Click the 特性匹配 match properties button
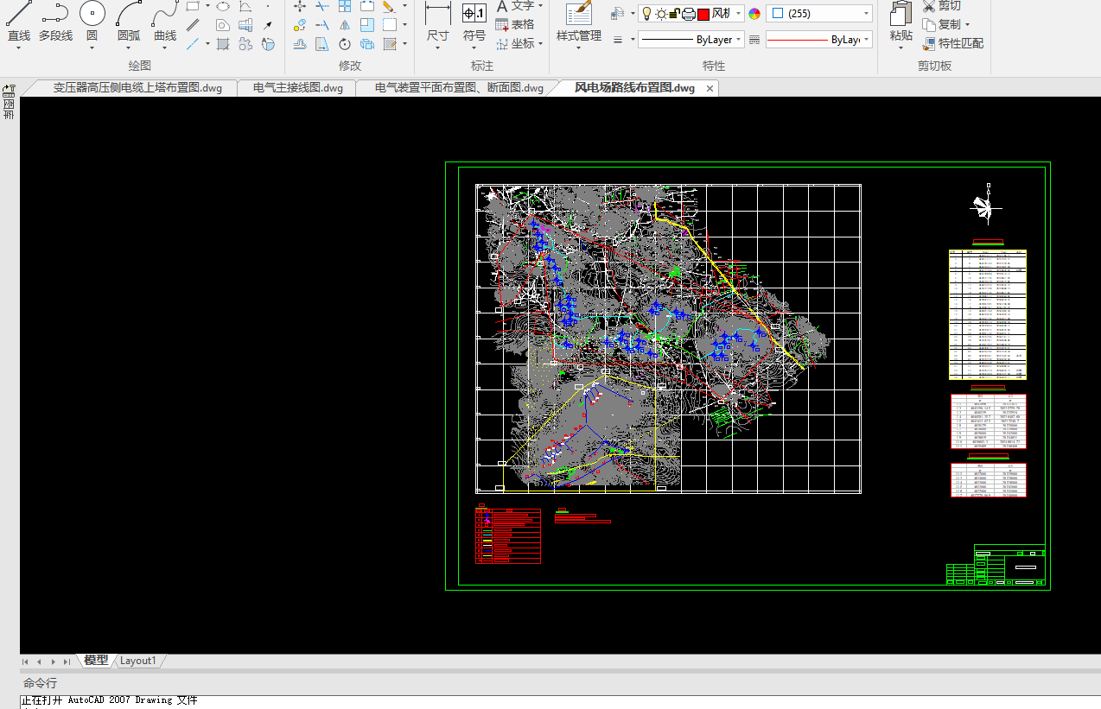Viewport: 1101px width, 709px height. [952, 43]
